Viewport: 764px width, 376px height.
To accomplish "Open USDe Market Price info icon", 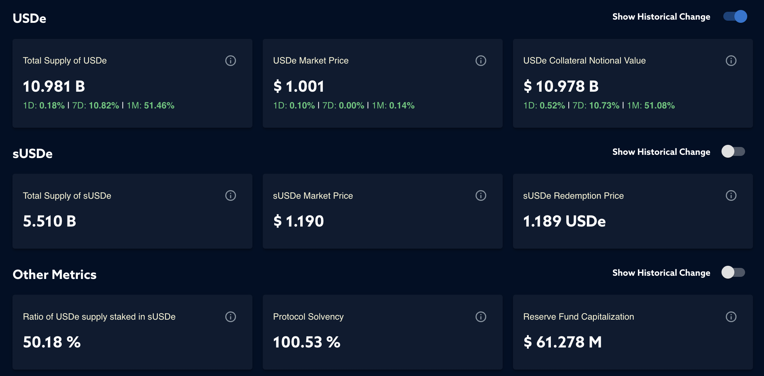I will click(481, 61).
